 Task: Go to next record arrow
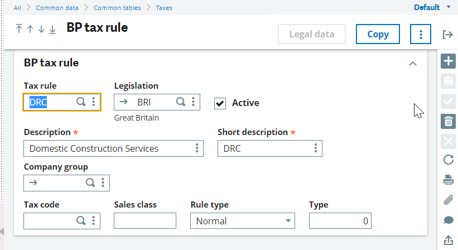tap(41, 29)
